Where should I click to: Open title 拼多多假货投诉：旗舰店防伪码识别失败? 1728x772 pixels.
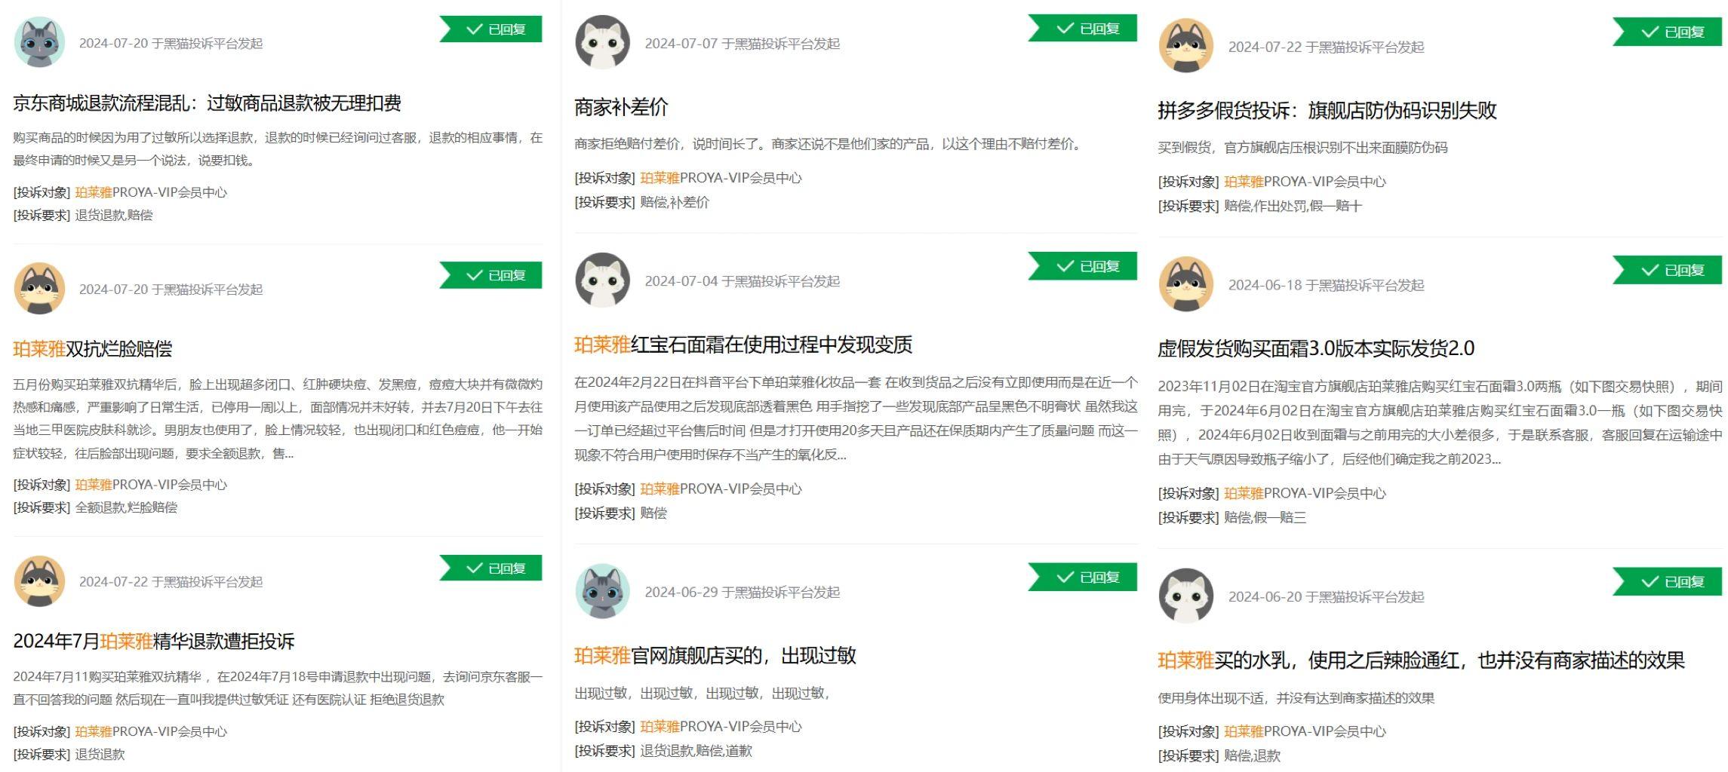point(1327,110)
